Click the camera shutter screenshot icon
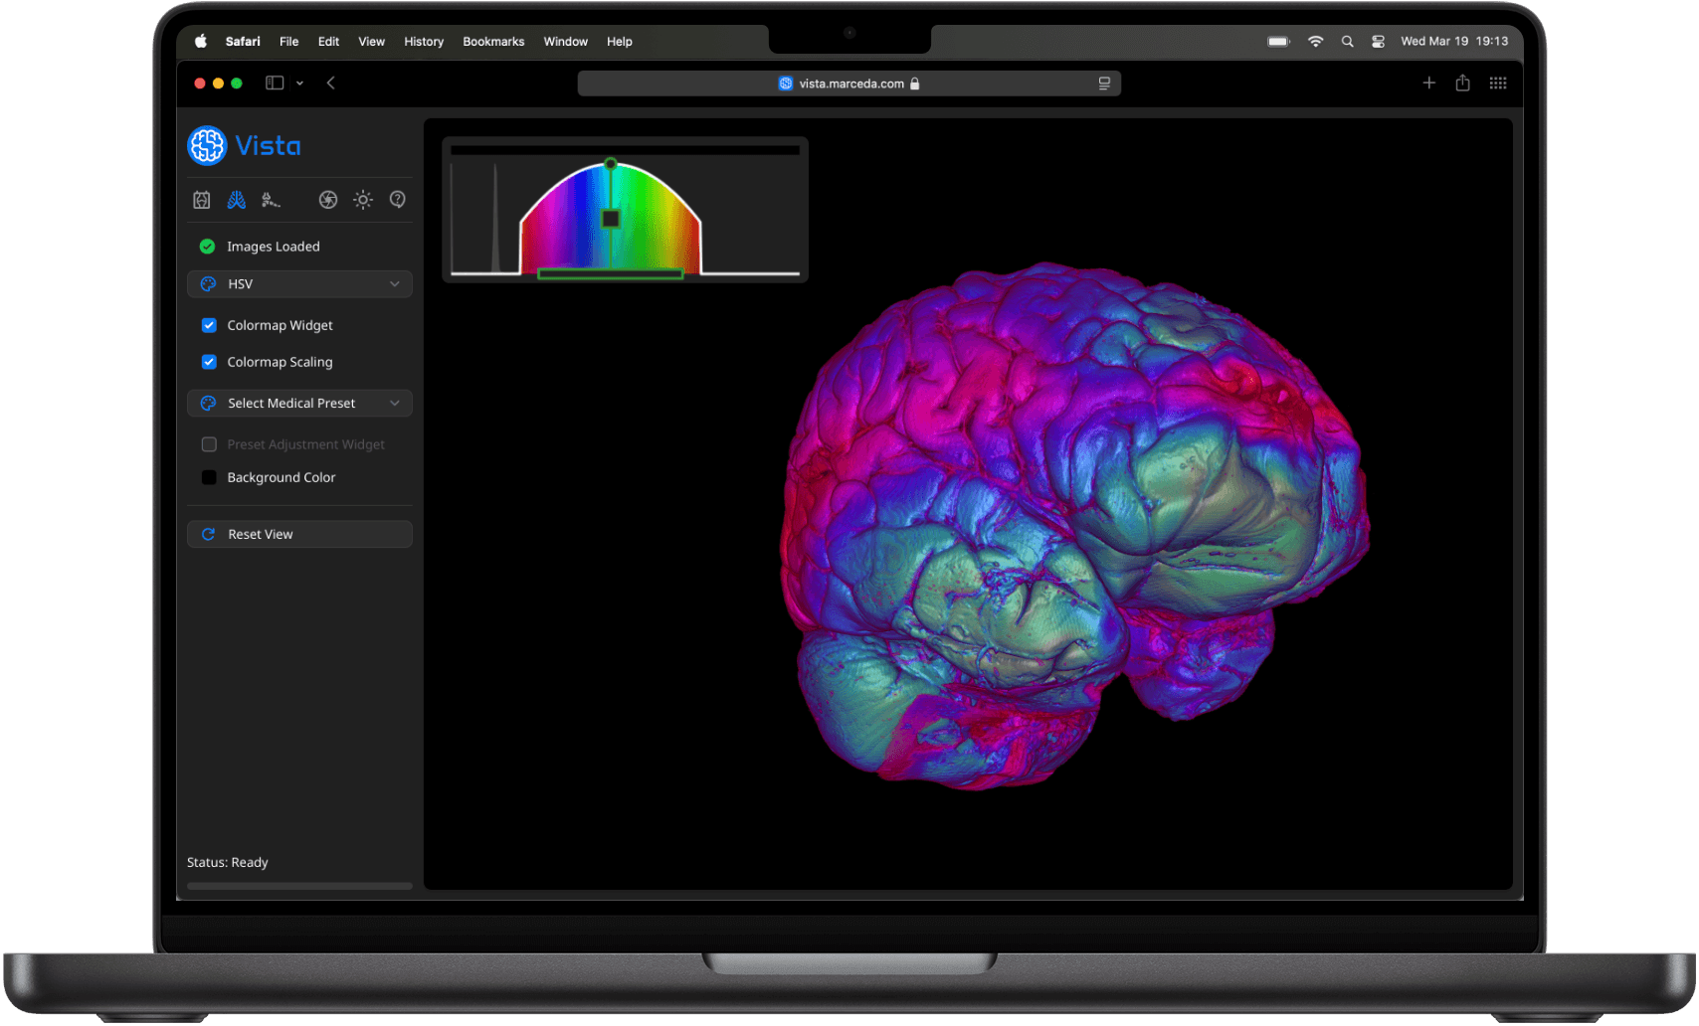This screenshot has height=1026, width=1699. click(x=328, y=200)
